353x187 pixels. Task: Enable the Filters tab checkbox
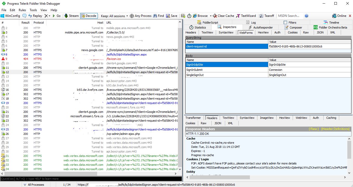click(x=285, y=23)
